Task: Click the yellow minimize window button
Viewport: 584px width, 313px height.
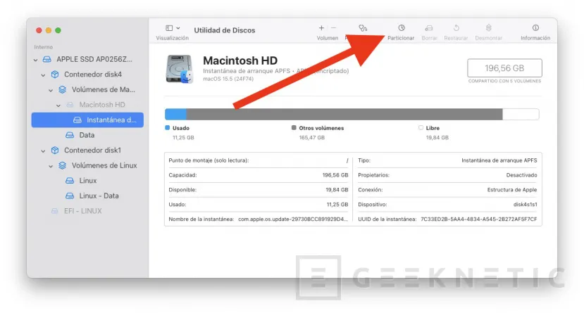Action: coord(49,30)
